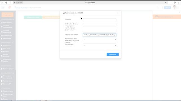
Task: Click the blue Сохранить button
Action: 113,54
